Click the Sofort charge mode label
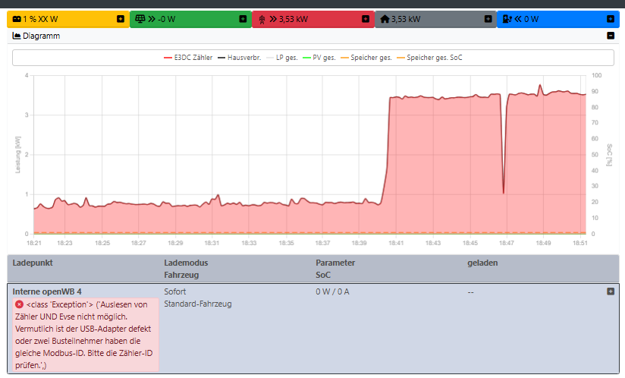 click(176, 291)
